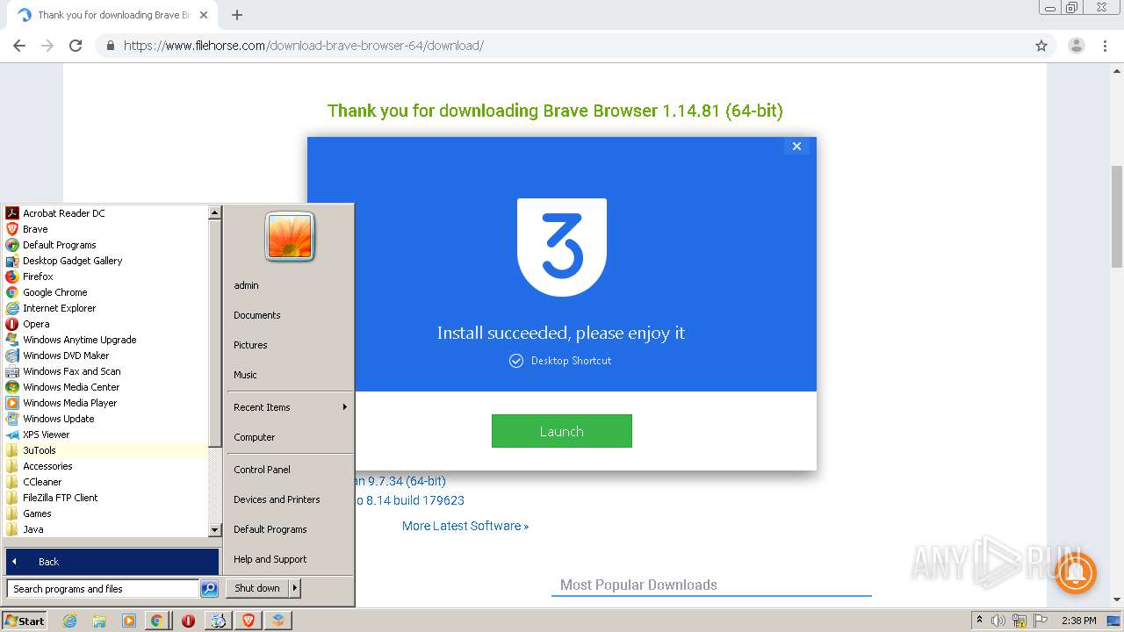The image size is (1124, 632).
Task: Open Help and Support
Action: [290, 559]
